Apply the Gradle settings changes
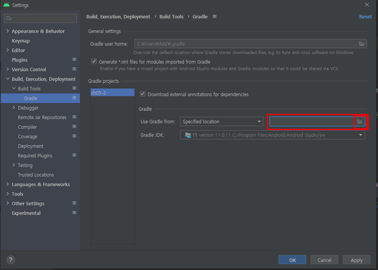The width and height of the screenshot is (378, 270). pyautogui.click(x=356, y=260)
